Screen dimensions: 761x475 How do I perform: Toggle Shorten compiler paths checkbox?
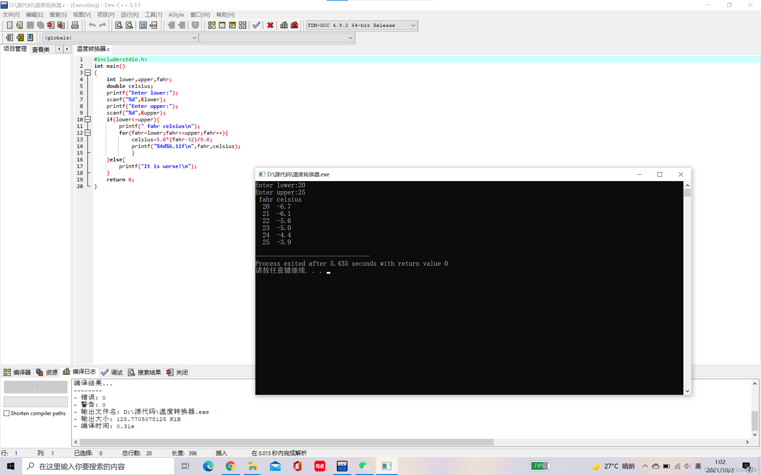pos(7,413)
